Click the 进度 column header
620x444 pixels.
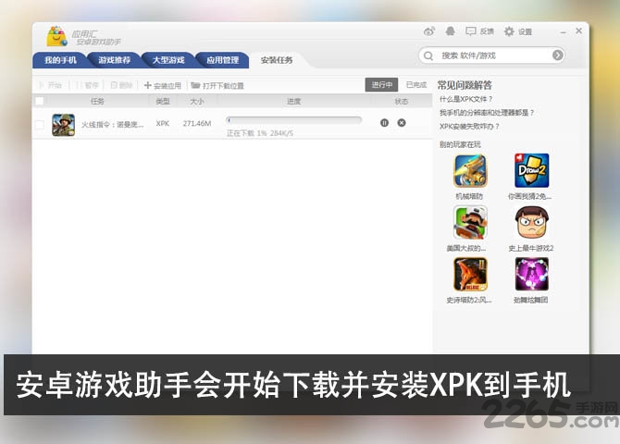[293, 101]
